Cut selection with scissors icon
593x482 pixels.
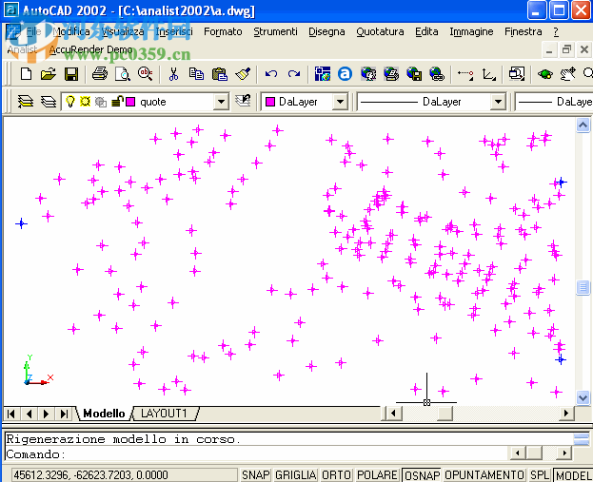(x=173, y=73)
